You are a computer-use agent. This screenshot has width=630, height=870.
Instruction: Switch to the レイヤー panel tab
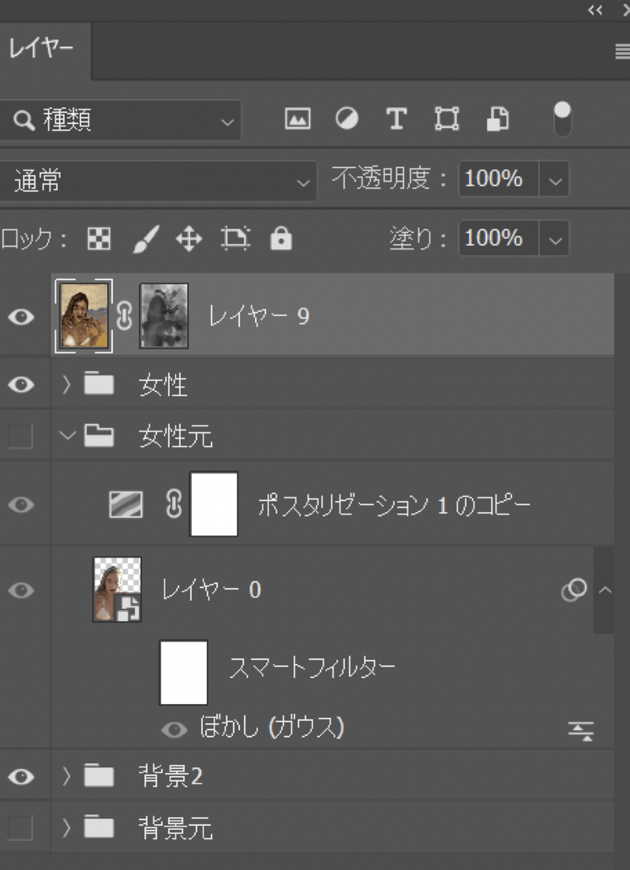[x=41, y=50]
